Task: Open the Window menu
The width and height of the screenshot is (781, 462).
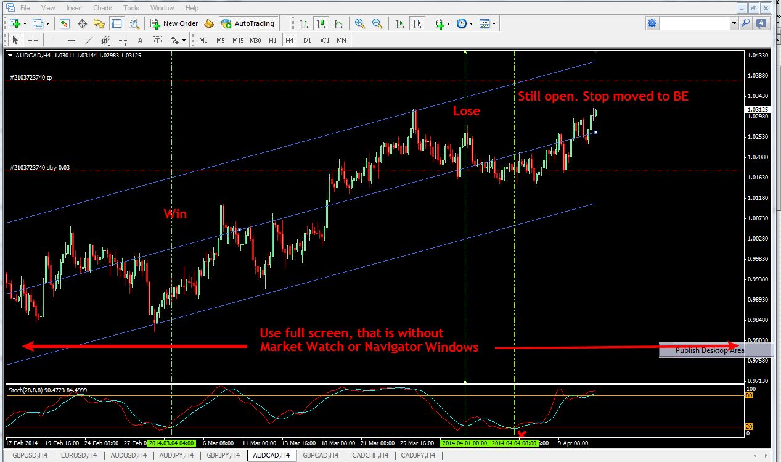Action: pyautogui.click(x=162, y=8)
